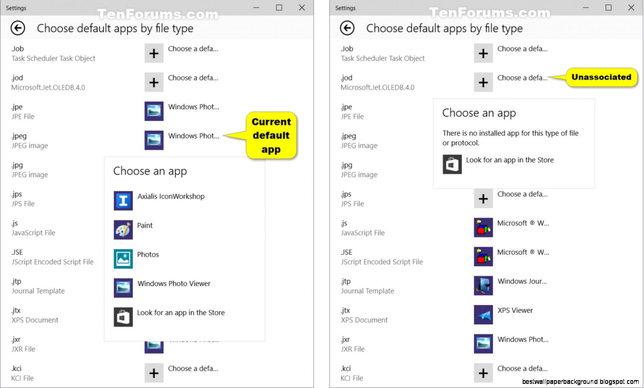Select Look for an app in Store, left popup
644x388 pixels.
[181, 313]
